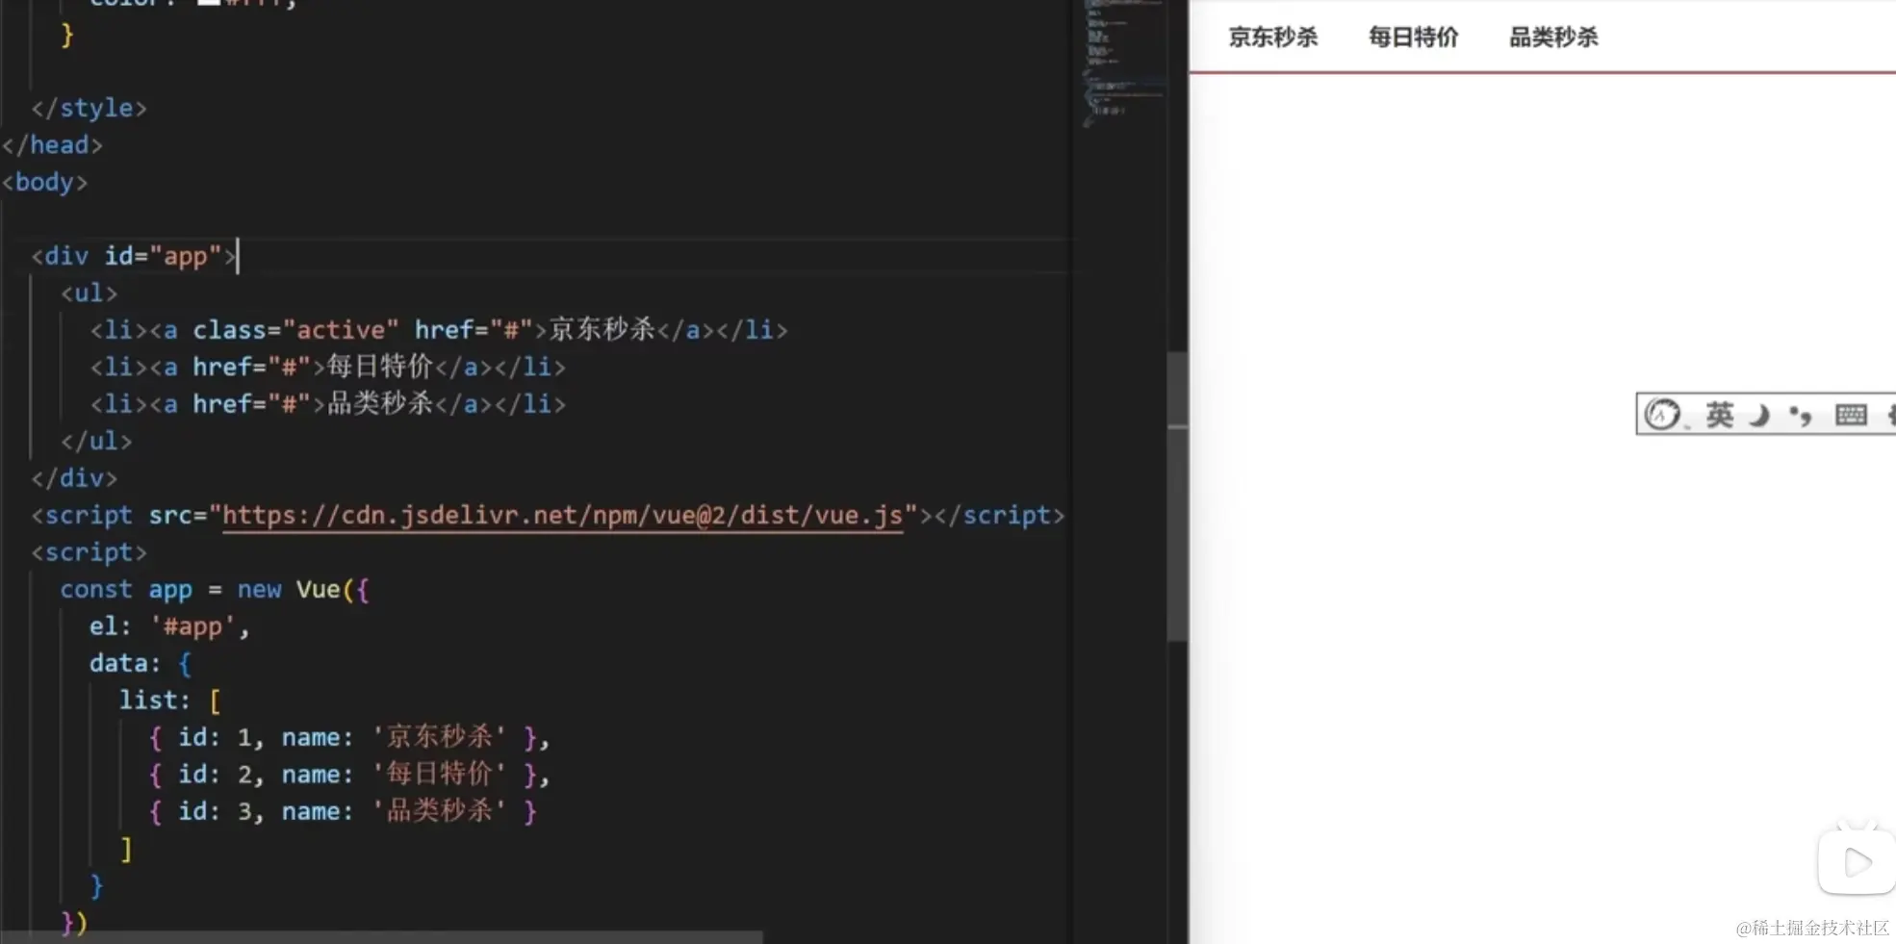
Task: Place cursor on the closing </head> tag
Action: [x=52, y=145]
